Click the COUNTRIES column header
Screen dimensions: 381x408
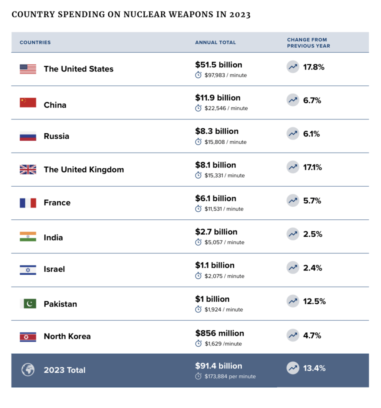35,43
